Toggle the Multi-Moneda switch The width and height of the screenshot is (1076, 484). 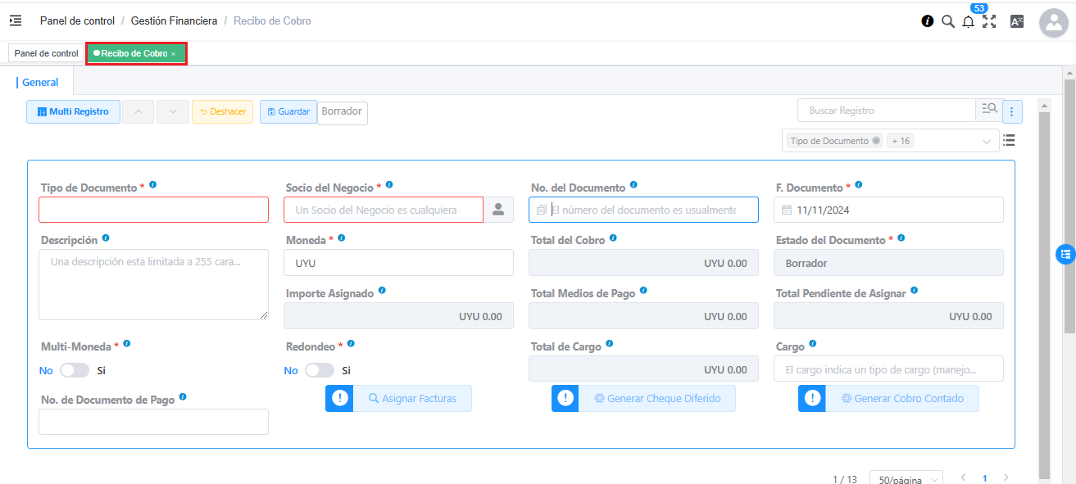[x=74, y=370]
